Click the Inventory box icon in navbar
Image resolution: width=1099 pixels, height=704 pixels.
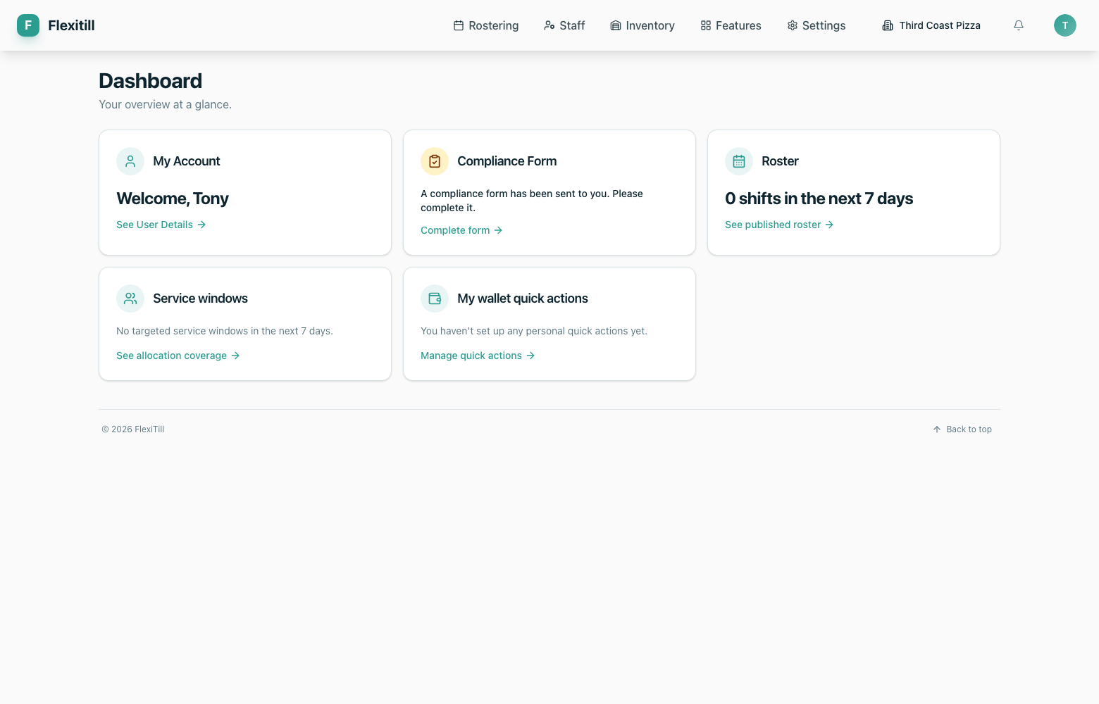(x=616, y=25)
